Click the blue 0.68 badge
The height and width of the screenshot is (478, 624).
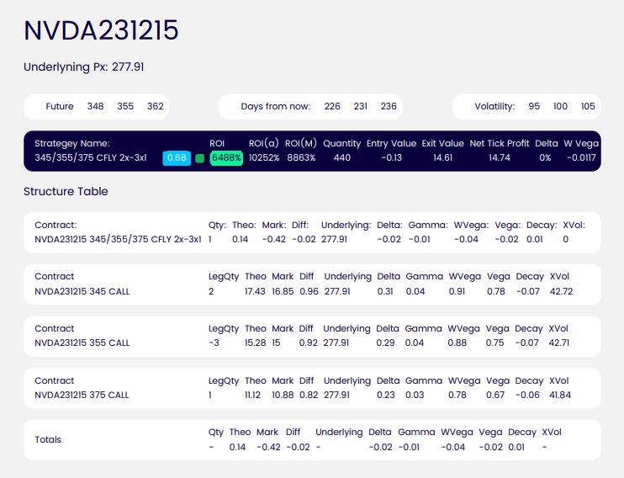click(177, 157)
